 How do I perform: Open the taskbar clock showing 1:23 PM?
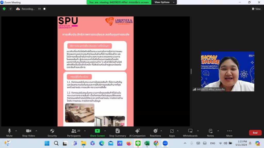click(241, 143)
